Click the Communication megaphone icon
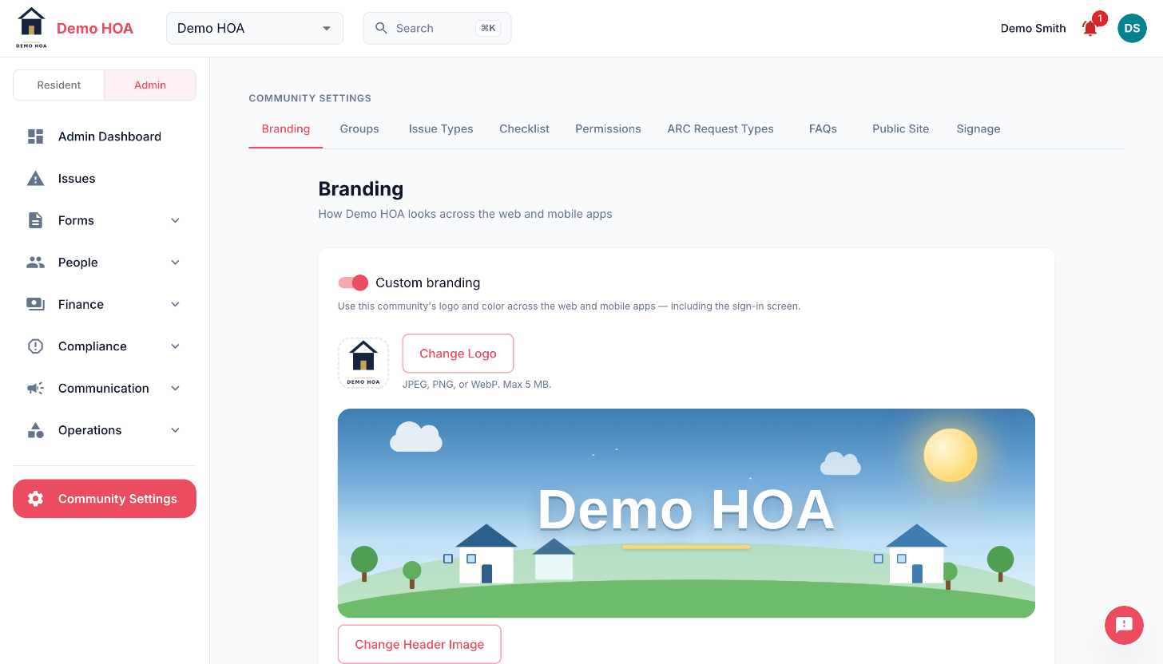1163x664 pixels. 35,388
